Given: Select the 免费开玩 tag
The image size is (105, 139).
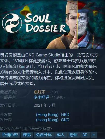Looking at the screenshot, I should point(44,135).
